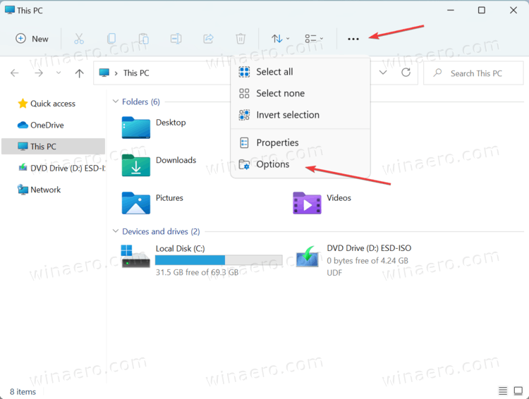This screenshot has height=399, width=529.
Task: Click the New button in toolbar
Action: coord(32,39)
